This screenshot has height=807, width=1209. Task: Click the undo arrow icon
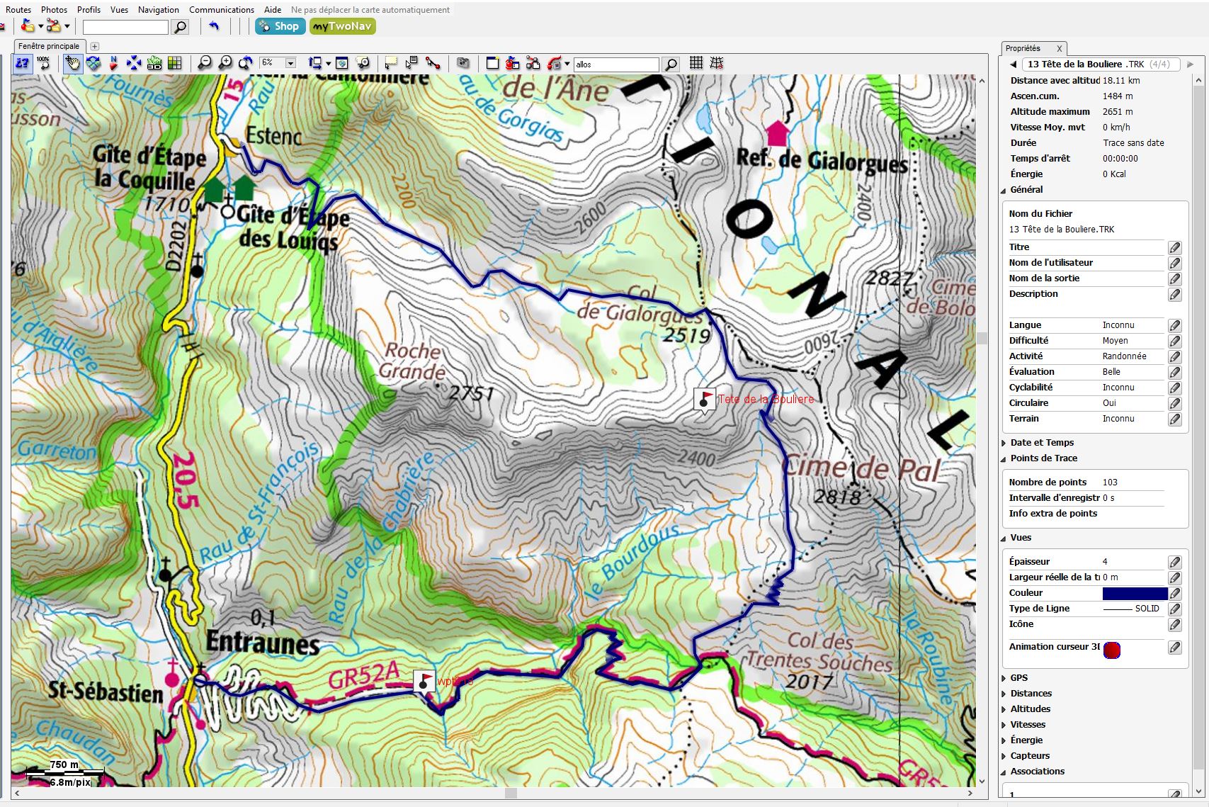point(214,27)
